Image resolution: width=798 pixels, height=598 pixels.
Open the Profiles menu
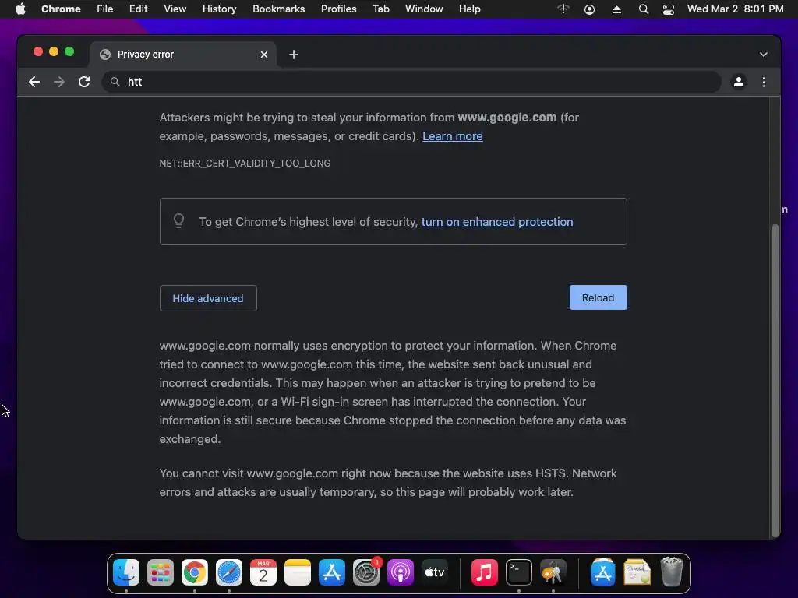(x=338, y=9)
